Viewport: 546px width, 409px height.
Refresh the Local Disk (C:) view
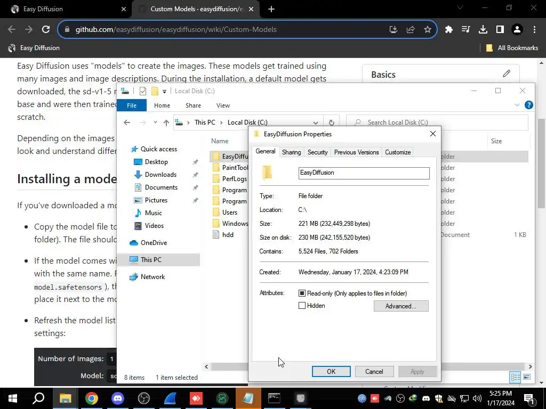tap(331, 122)
